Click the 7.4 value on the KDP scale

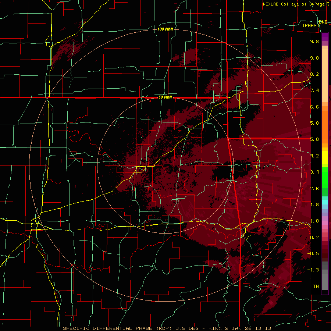(314, 90)
